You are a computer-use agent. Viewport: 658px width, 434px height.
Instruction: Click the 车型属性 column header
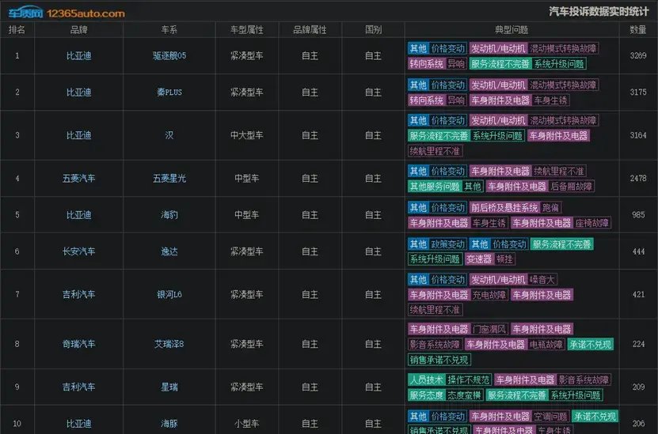tap(247, 30)
